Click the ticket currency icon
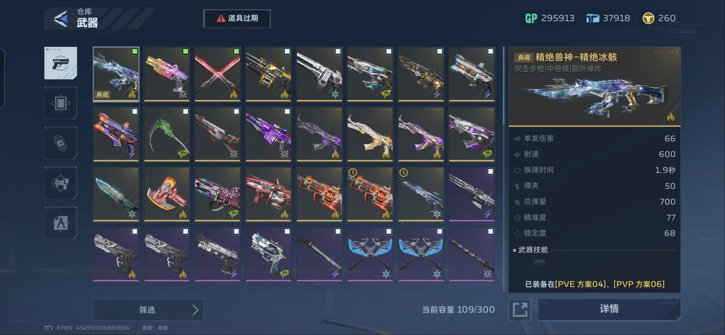This screenshot has height=335, width=725. pos(593,19)
